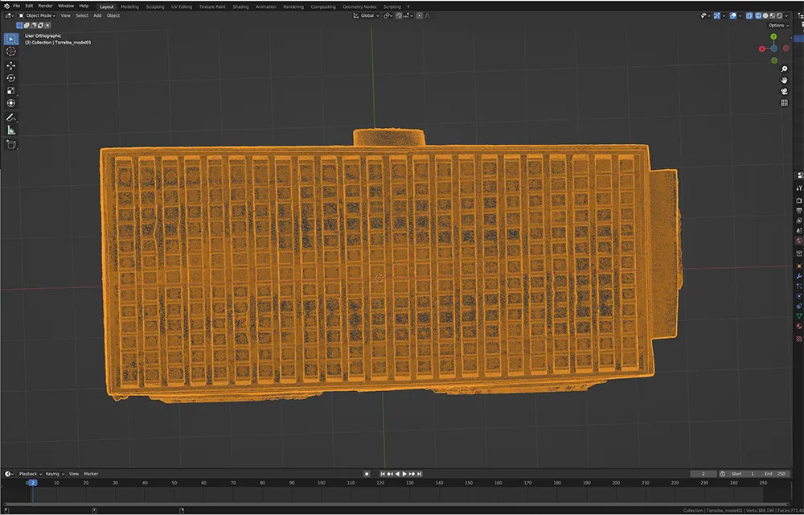
Task: Select the Measure tool
Action: tap(11, 130)
